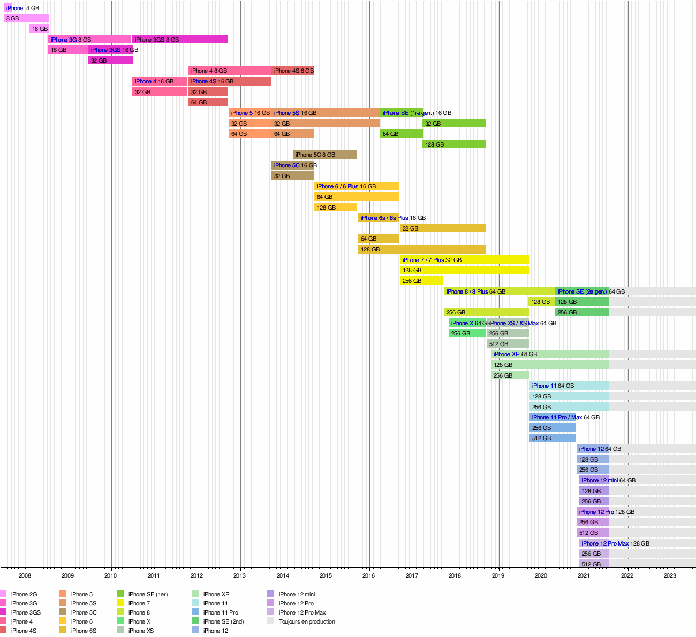Open the 'iPhone 7 / 7 Plus' link
Viewport: 696px width, 637px height.
click(x=423, y=260)
